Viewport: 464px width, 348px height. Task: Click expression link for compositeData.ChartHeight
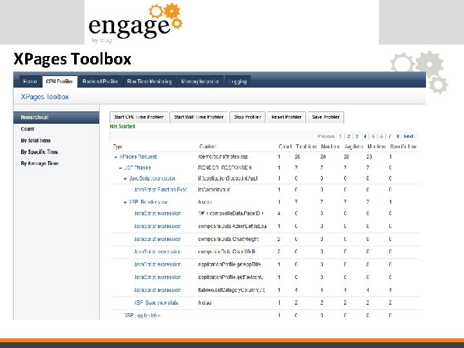[x=157, y=239]
